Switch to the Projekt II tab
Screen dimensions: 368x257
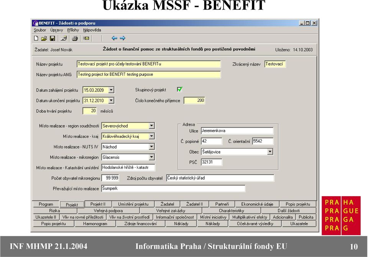[x=98, y=204]
